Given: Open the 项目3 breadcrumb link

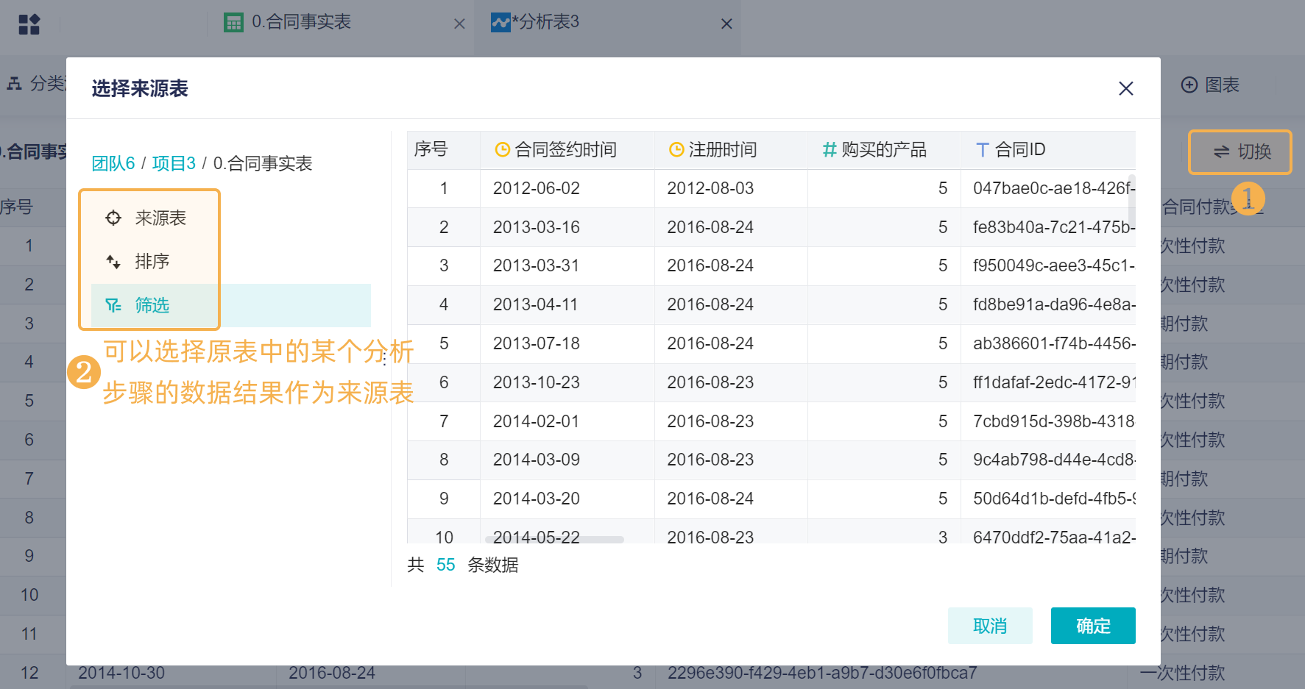Looking at the screenshot, I should 174,163.
